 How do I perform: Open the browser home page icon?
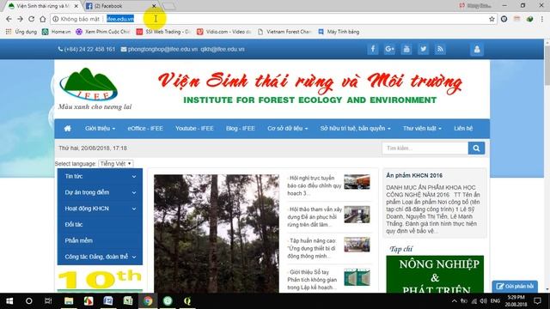[x=43, y=19]
